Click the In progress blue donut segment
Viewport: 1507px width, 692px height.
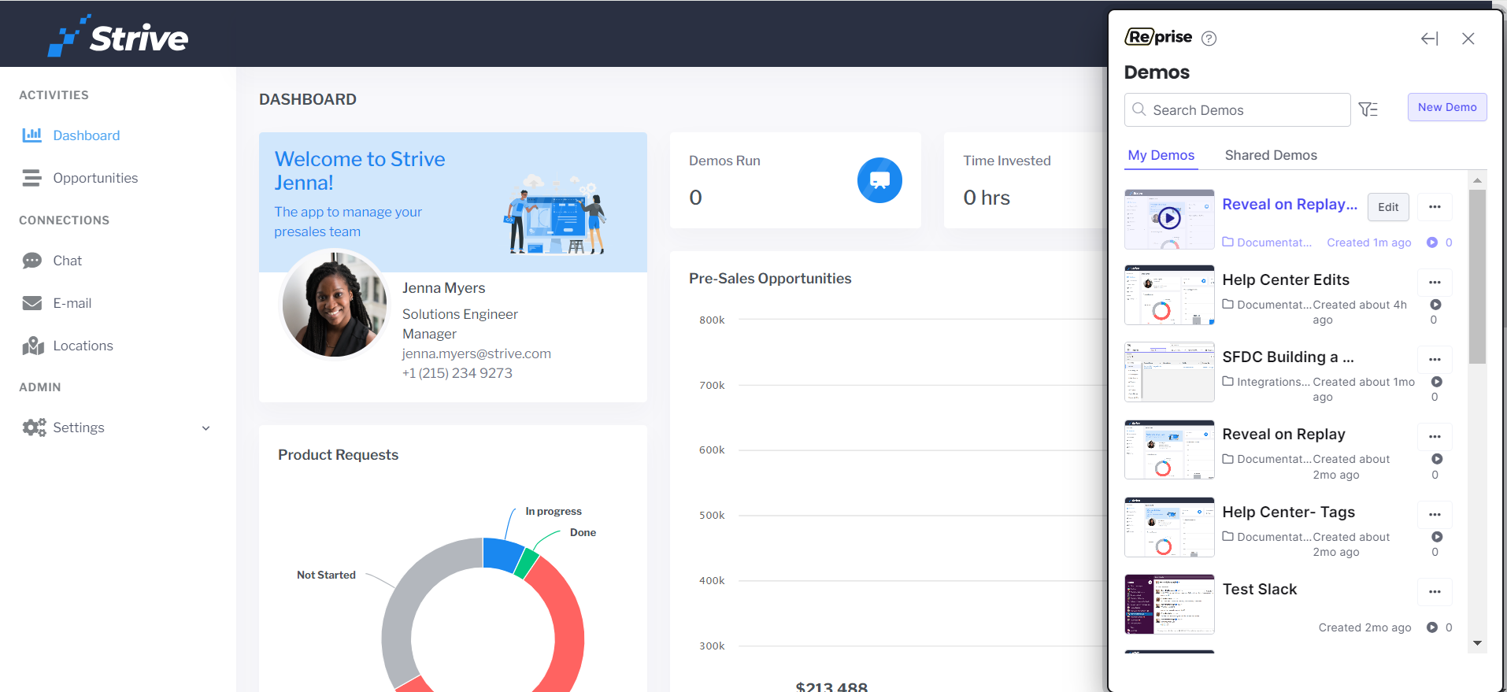tap(502, 554)
